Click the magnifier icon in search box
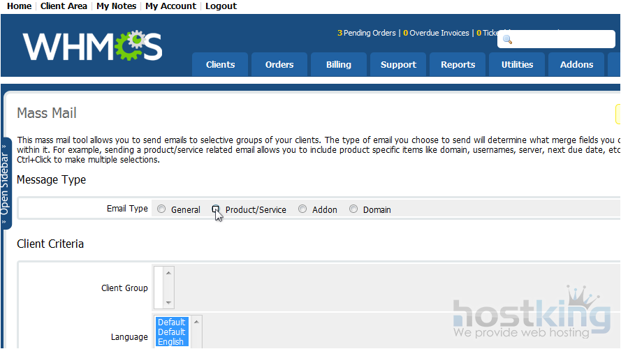 (508, 40)
